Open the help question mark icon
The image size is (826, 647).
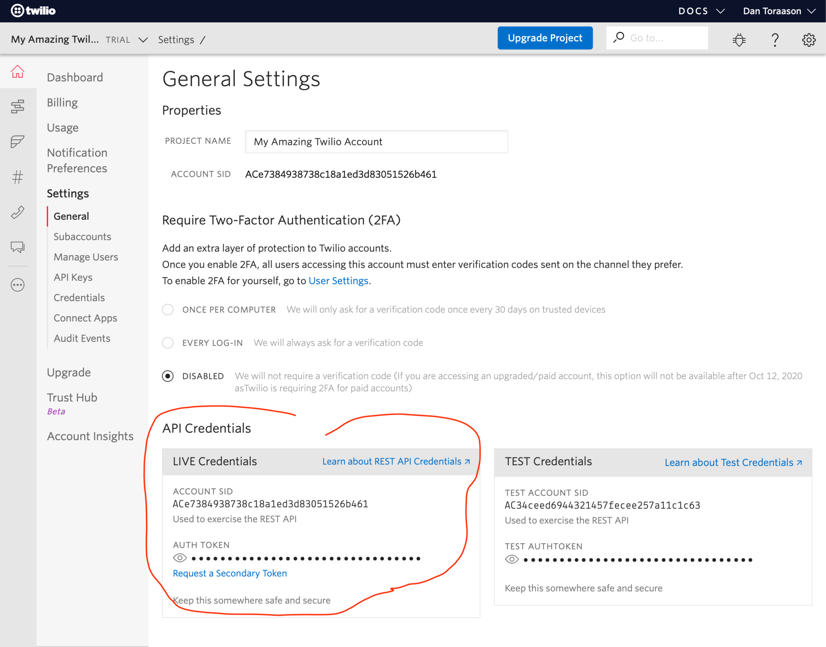[775, 40]
